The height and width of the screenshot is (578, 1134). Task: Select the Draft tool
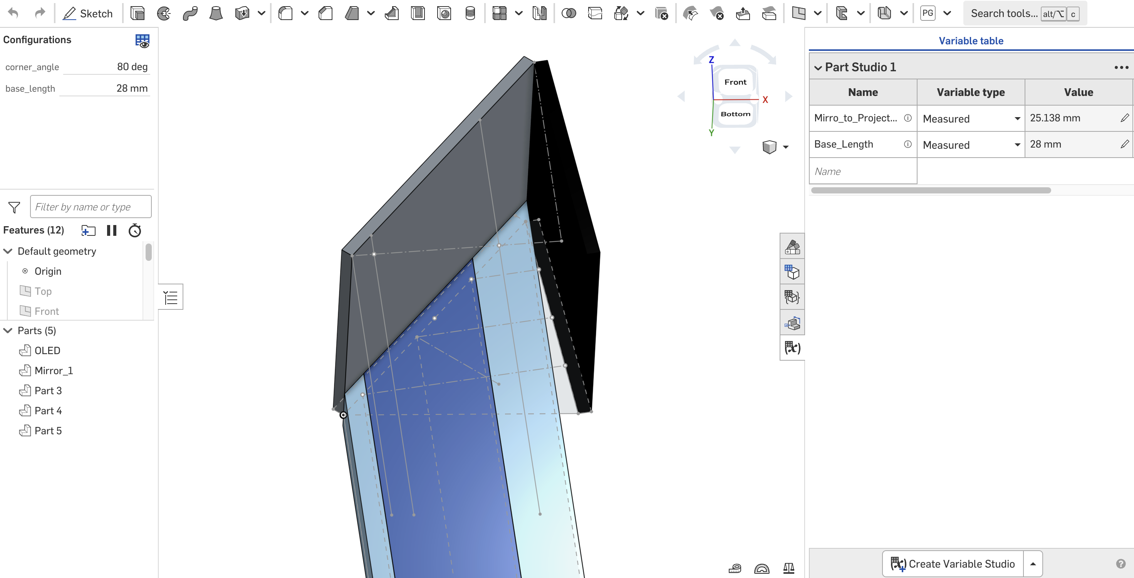[352, 13]
